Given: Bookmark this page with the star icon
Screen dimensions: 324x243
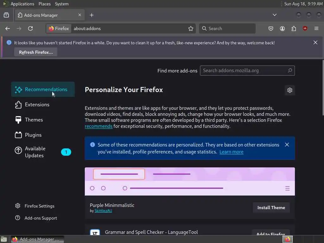Looking at the screenshot, I should point(191,28).
